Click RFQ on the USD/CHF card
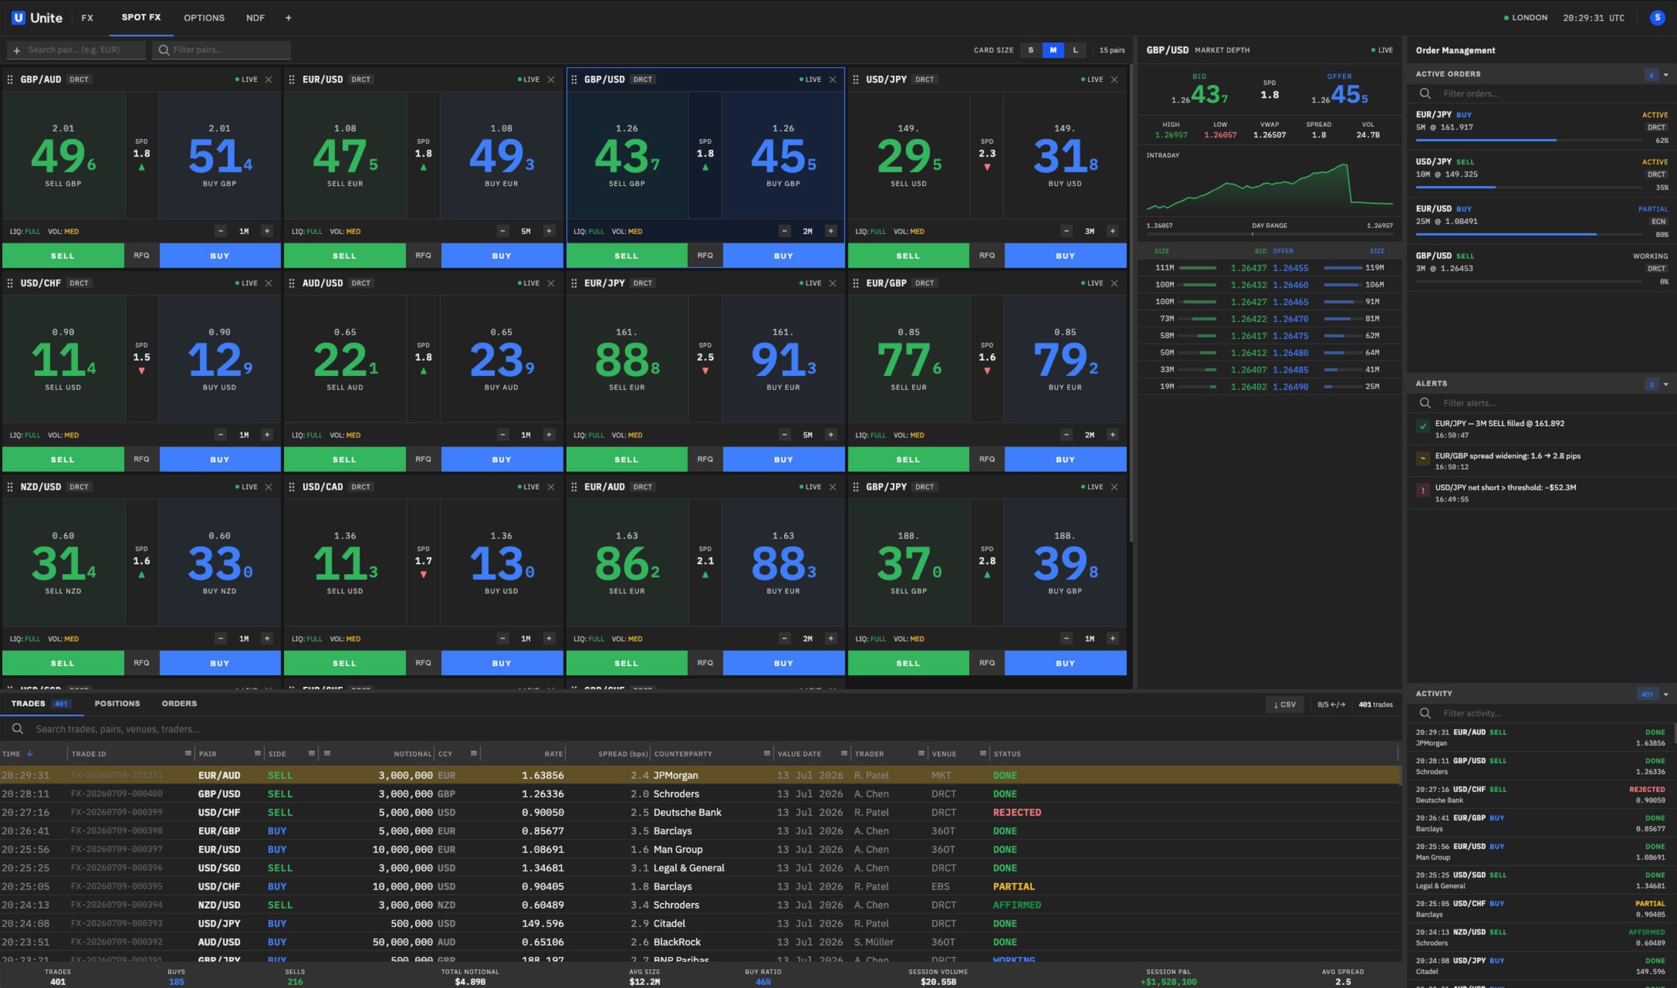Image resolution: width=1677 pixels, height=988 pixels. coord(142,459)
